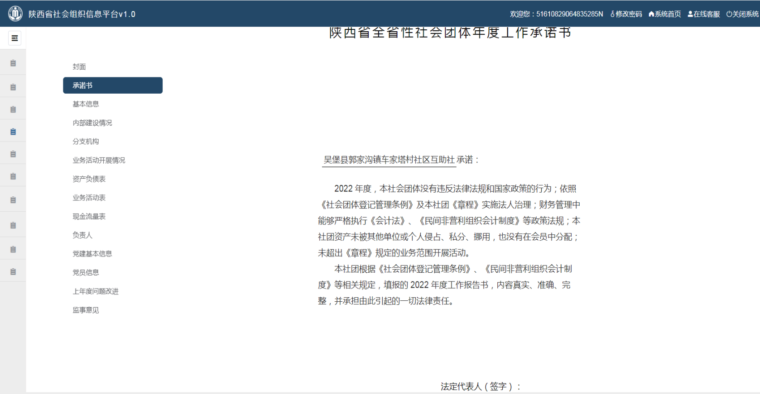The width and height of the screenshot is (760, 394).
Task: Click the second clipboard icon in left sidebar
Action: [x=13, y=87]
